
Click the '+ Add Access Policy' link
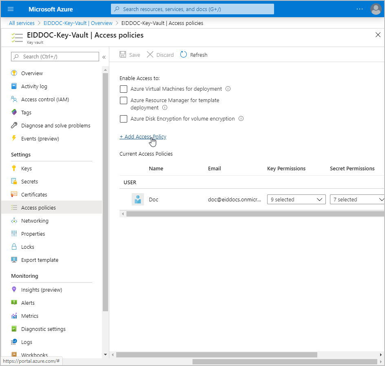coord(143,137)
